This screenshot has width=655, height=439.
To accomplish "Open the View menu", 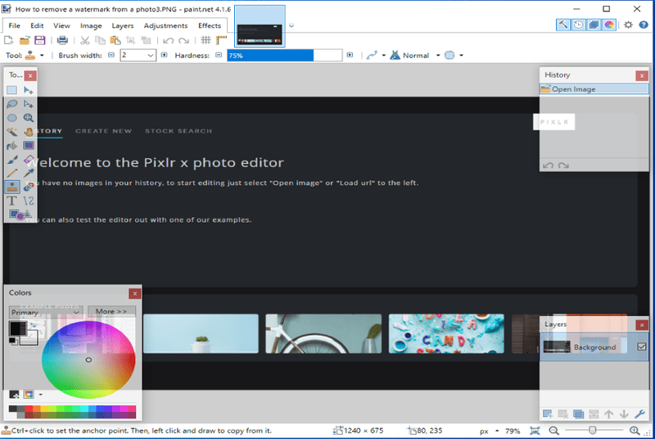I will pyautogui.click(x=61, y=25).
